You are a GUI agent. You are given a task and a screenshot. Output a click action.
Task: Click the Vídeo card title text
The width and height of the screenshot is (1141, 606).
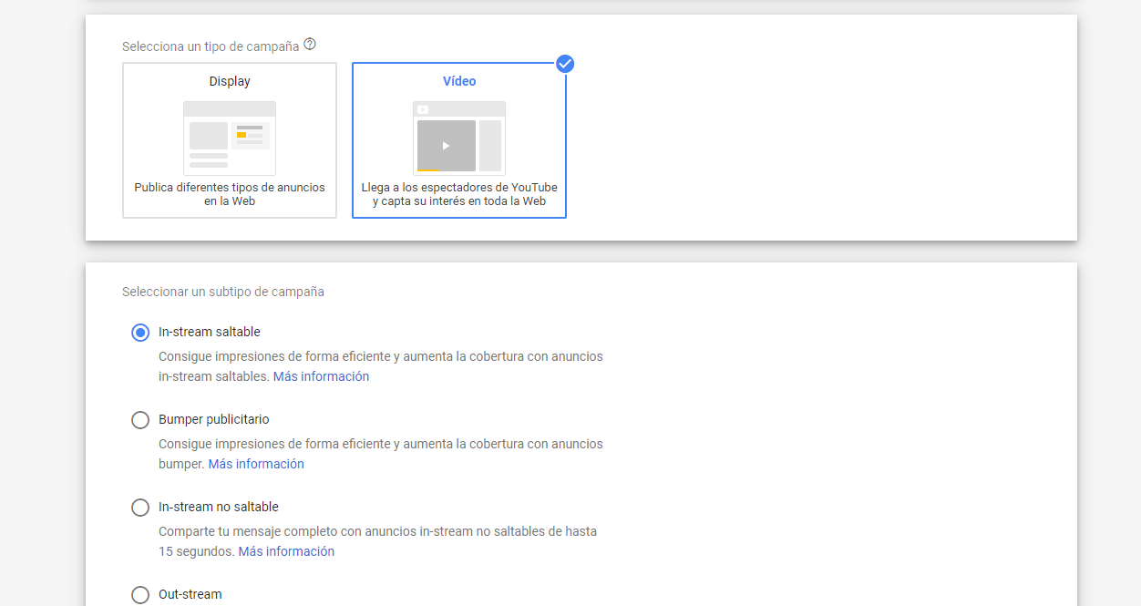click(458, 80)
